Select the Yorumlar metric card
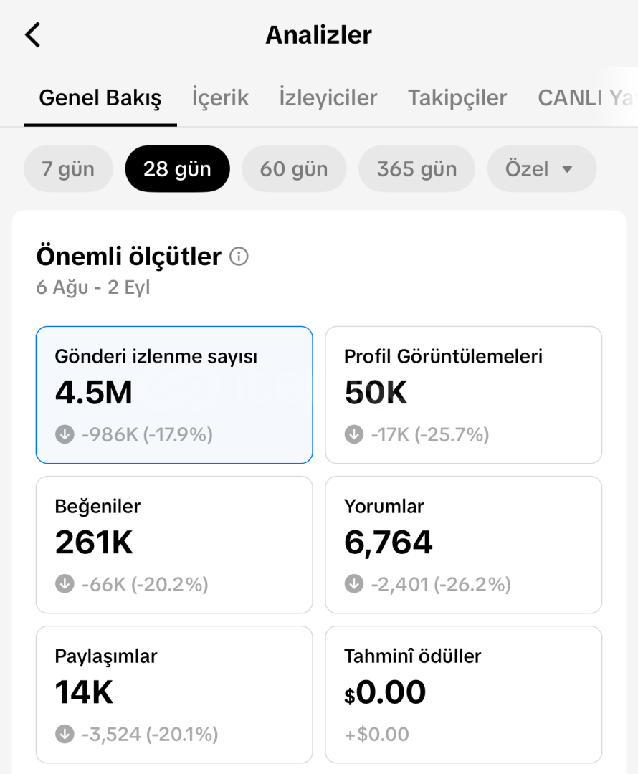The height and width of the screenshot is (774, 638). (464, 545)
